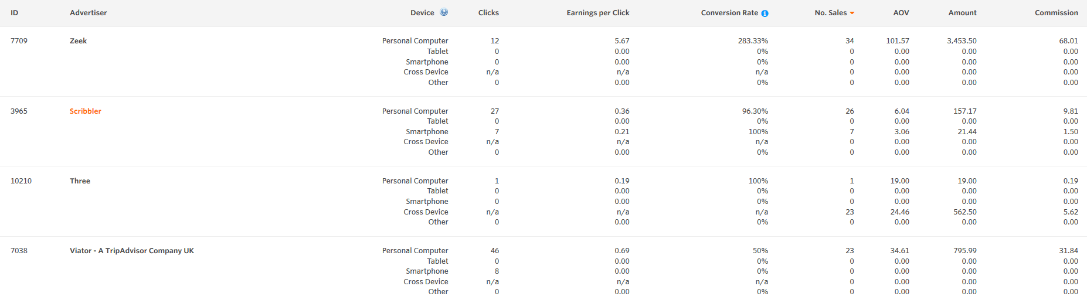1087x303 pixels.
Task: Open Viator - A TripAdvisor Company UK
Action: 132,251
